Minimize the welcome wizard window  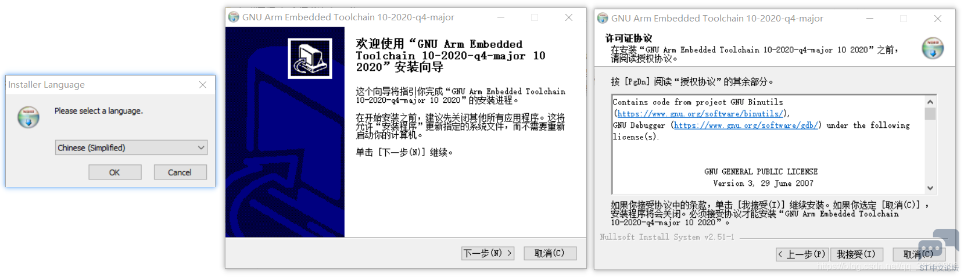pos(500,17)
